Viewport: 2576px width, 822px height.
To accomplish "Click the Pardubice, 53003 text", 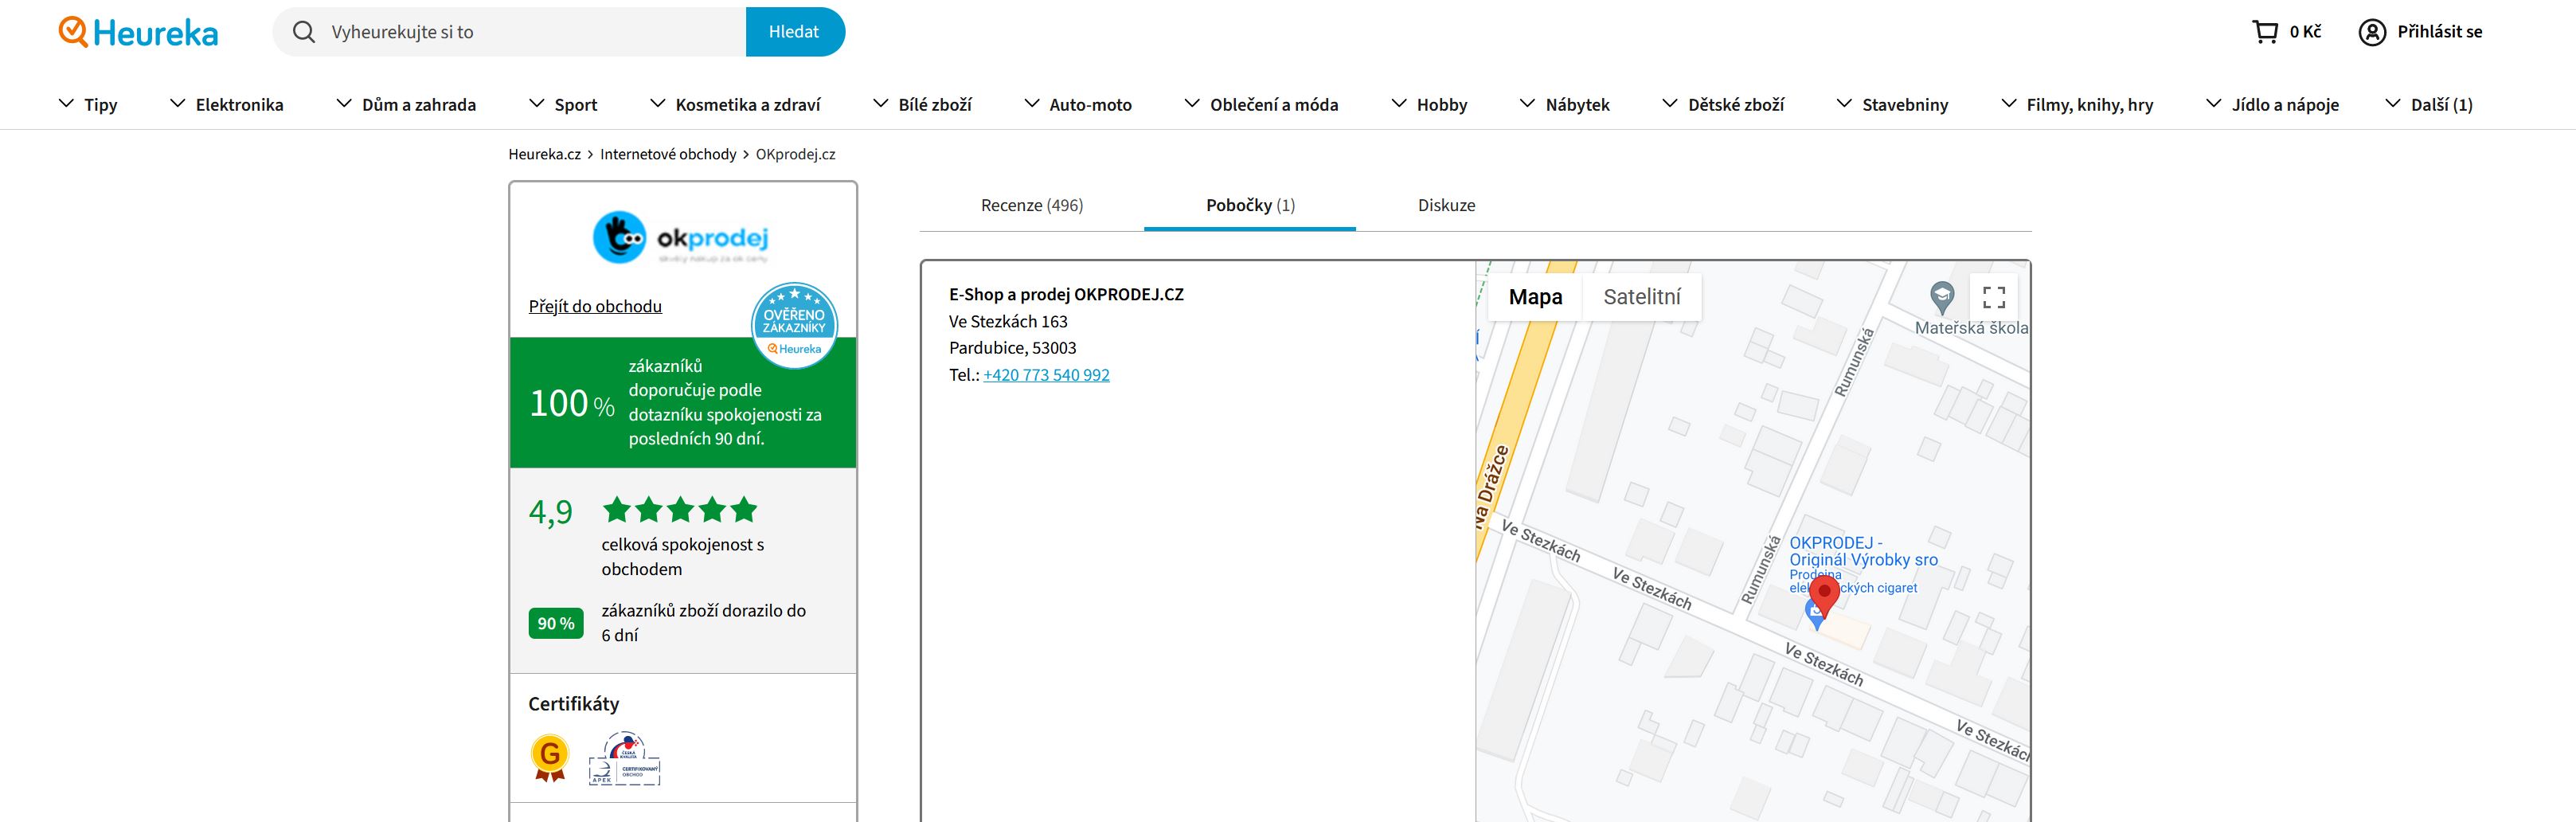I will 1013,348.
